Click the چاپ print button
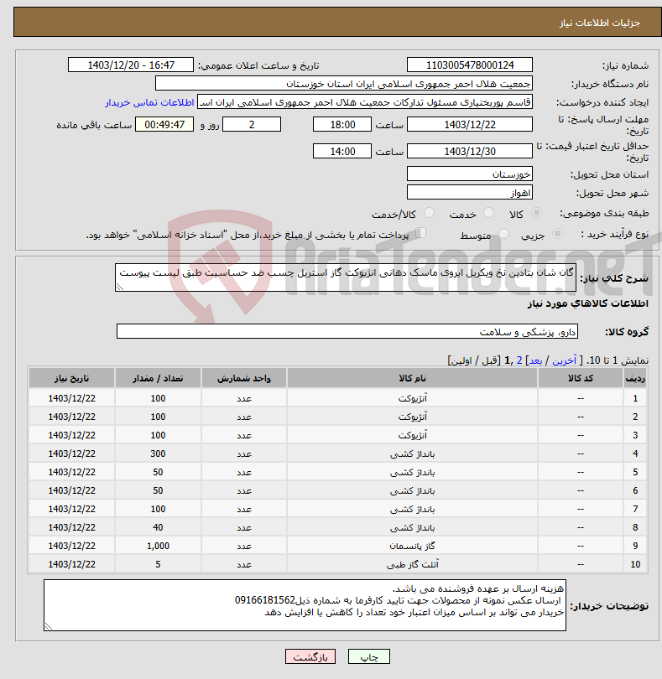Image resolution: width=662 pixels, height=679 pixels. pyautogui.click(x=369, y=657)
